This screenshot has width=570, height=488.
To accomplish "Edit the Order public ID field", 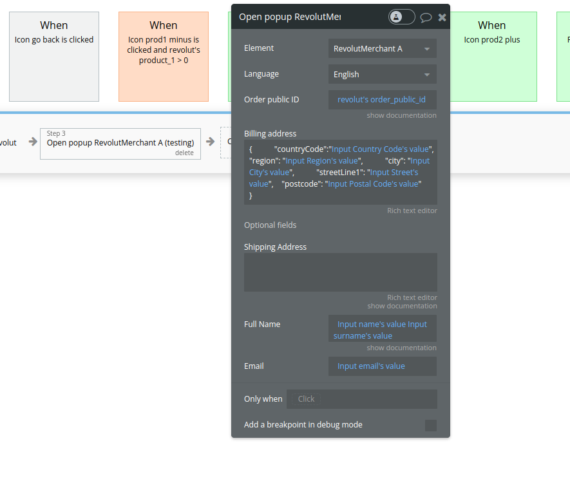I will pos(383,100).
